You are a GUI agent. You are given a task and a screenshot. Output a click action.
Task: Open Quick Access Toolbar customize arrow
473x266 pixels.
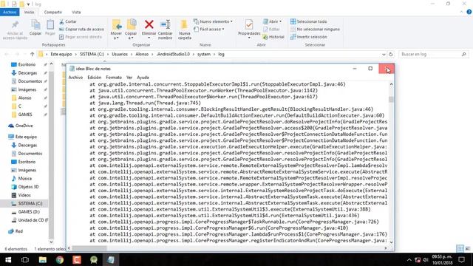pos(28,4)
